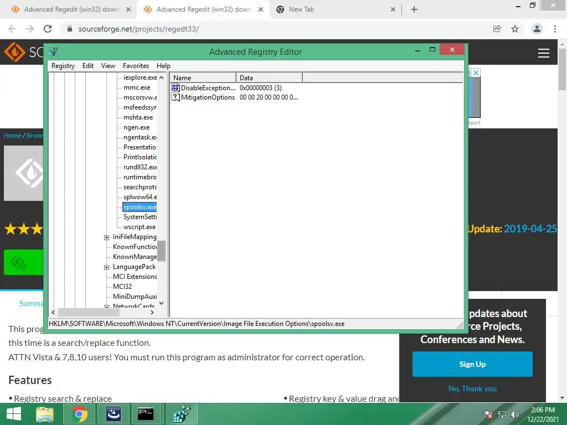Select the splwow64 key in tree
Screen dimensions: 567x425
(140, 197)
